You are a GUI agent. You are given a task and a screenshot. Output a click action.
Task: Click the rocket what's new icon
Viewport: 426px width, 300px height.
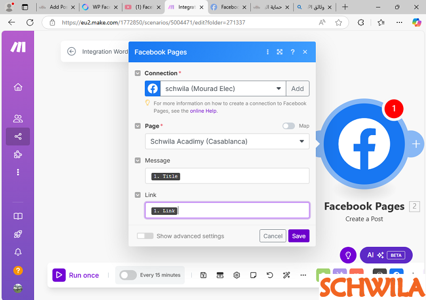(18, 234)
